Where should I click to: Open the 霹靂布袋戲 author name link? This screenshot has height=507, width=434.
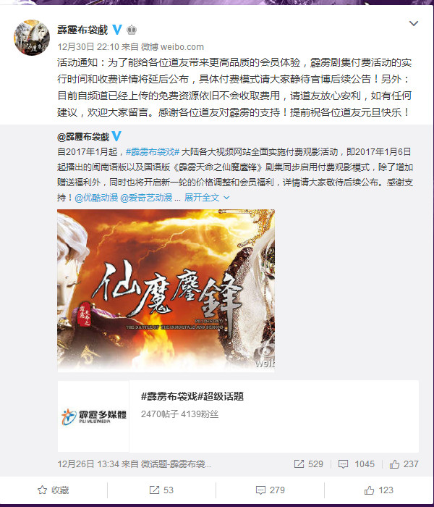coord(82,30)
